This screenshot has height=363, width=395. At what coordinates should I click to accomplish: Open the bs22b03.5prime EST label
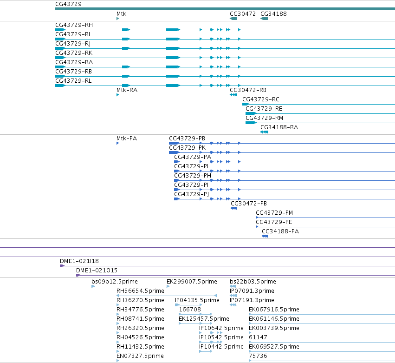tap(253, 282)
